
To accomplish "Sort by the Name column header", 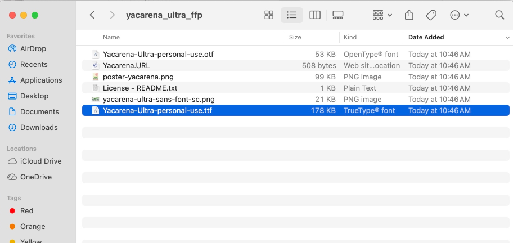I will 111,37.
